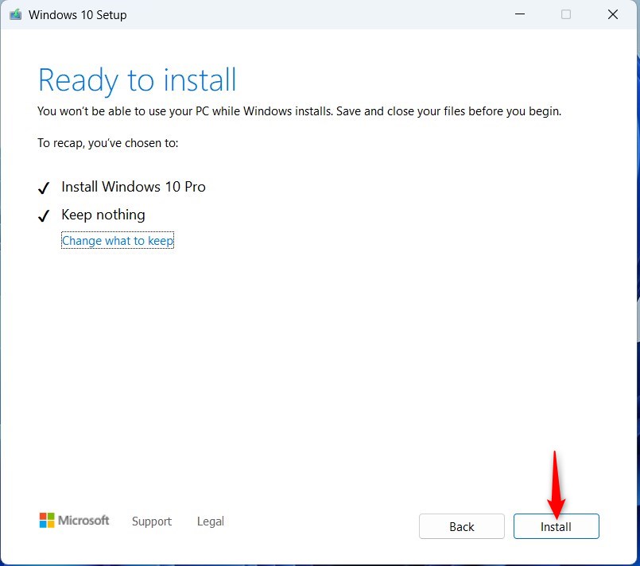Click the Windows 10 Setup title bar icon

point(16,14)
